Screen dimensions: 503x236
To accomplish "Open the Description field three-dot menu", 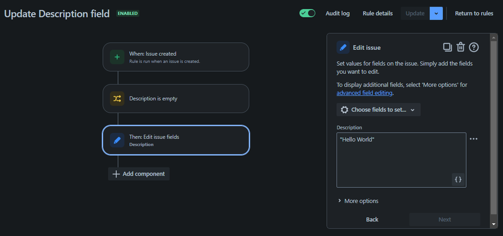I will [473, 139].
